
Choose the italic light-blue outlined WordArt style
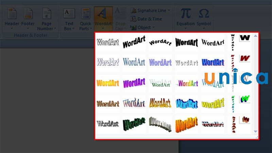coord(108,62)
